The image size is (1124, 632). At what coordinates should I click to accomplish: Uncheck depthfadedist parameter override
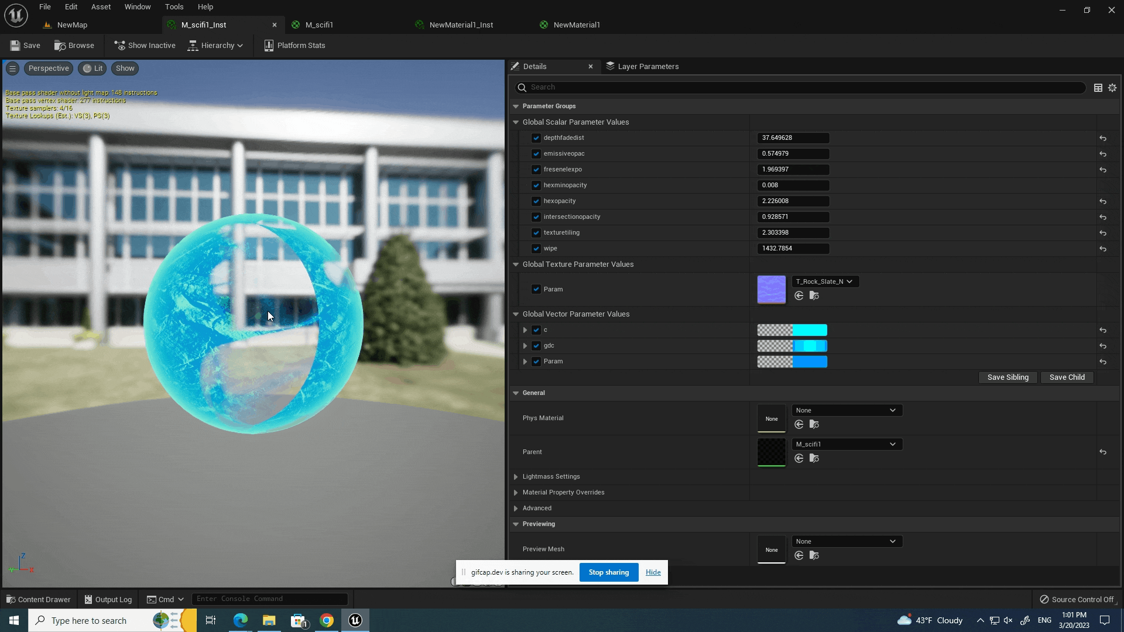tap(536, 138)
